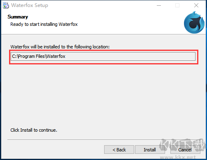
Task: Click the "Click Install to continue." text
Action: tap(34, 130)
